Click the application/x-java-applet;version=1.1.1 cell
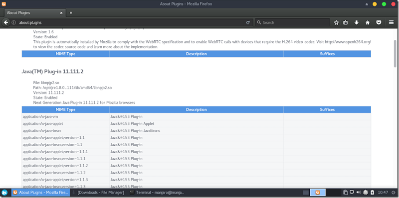 click(66, 152)
